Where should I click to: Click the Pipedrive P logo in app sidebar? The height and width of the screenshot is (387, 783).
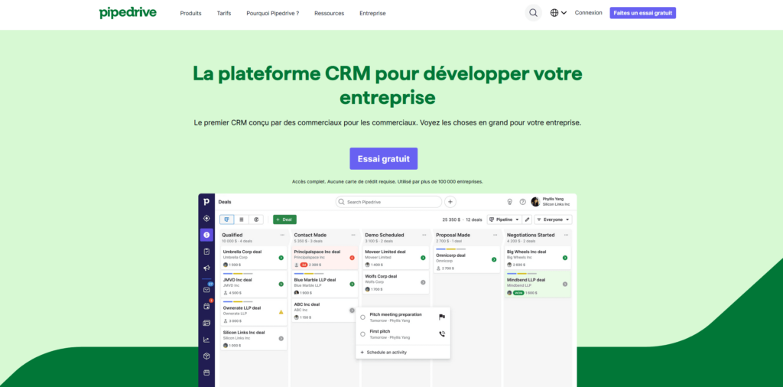[206, 202]
